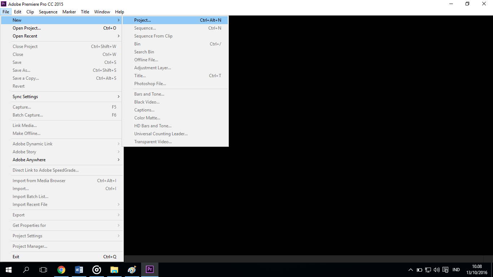The width and height of the screenshot is (493, 277).
Task: Open the Action Center notifications icon
Action: [445, 270]
